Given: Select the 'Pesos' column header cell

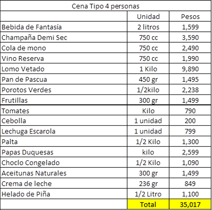Looking at the screenshot, I should coord(190,17).
